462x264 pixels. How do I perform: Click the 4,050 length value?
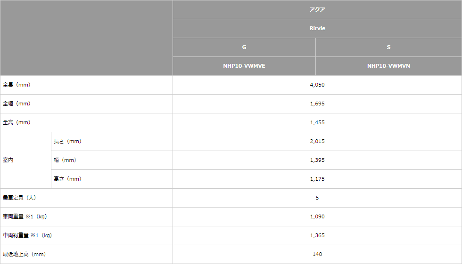tap(317, 85)
